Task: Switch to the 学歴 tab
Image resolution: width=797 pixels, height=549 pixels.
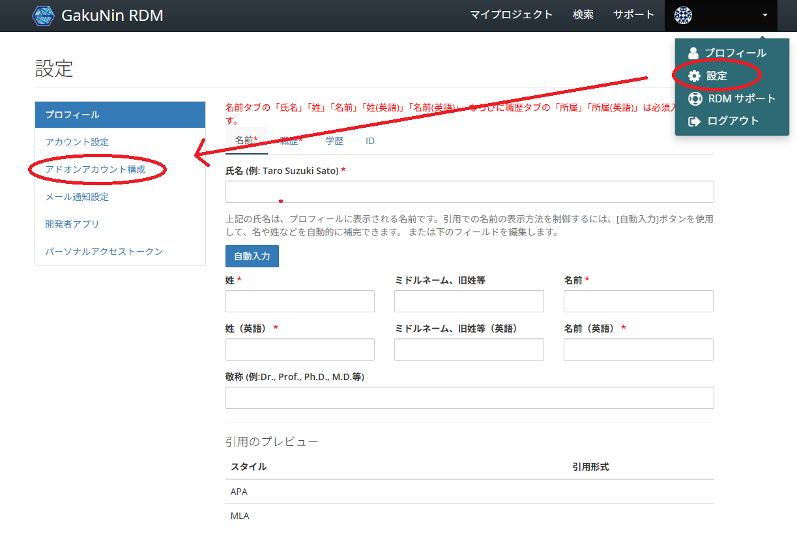Action: 334,141
